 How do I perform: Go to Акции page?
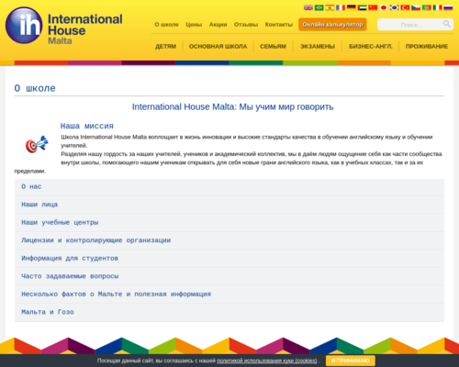(x=218, y=25)
